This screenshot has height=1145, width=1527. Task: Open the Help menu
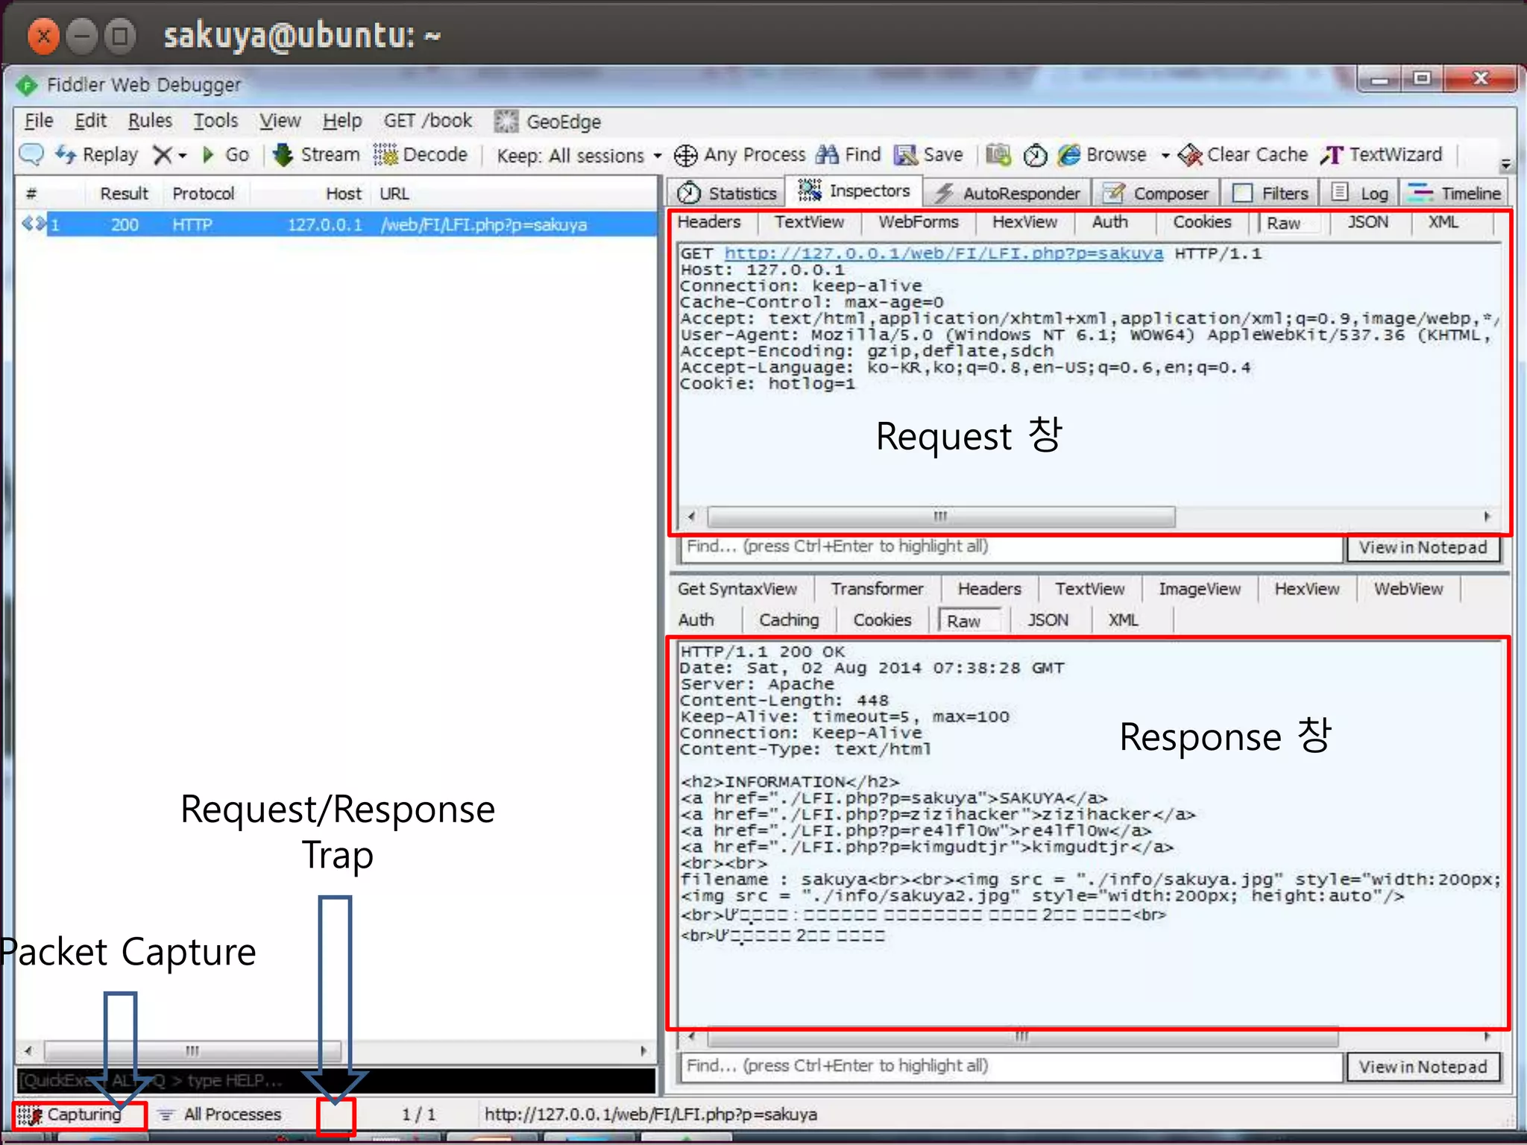(341, 121)
